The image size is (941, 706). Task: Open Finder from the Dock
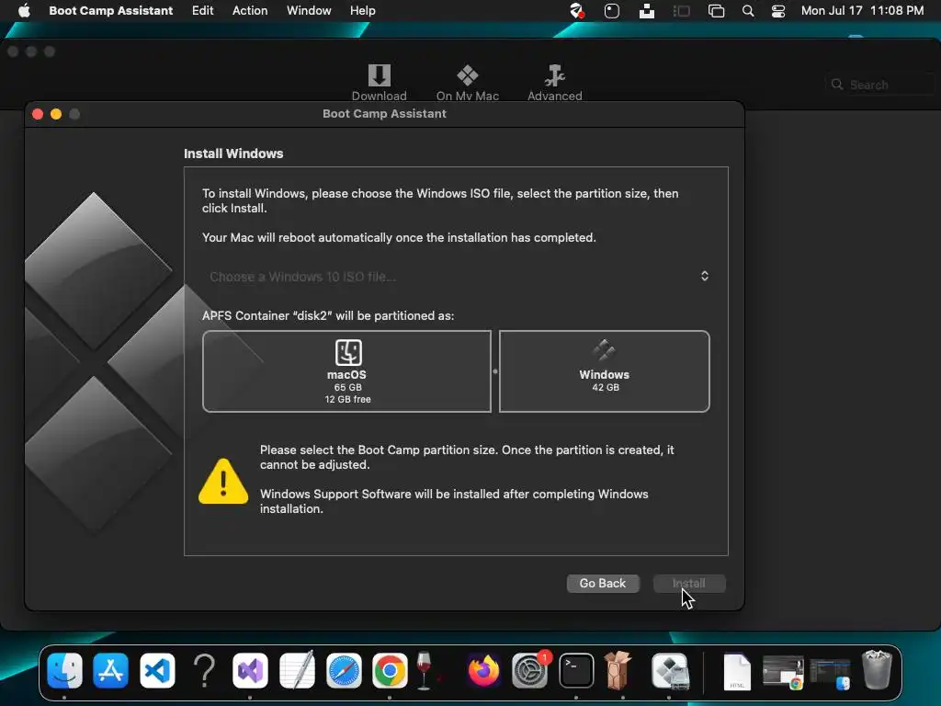(64, 670)
